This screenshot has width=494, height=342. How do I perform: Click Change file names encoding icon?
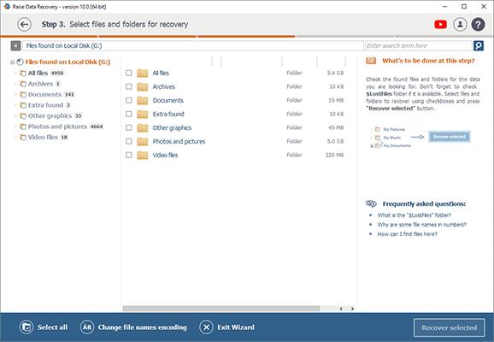87,327
